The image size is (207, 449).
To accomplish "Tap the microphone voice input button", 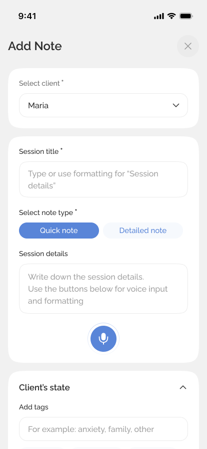I will click(x=103, y=339).
